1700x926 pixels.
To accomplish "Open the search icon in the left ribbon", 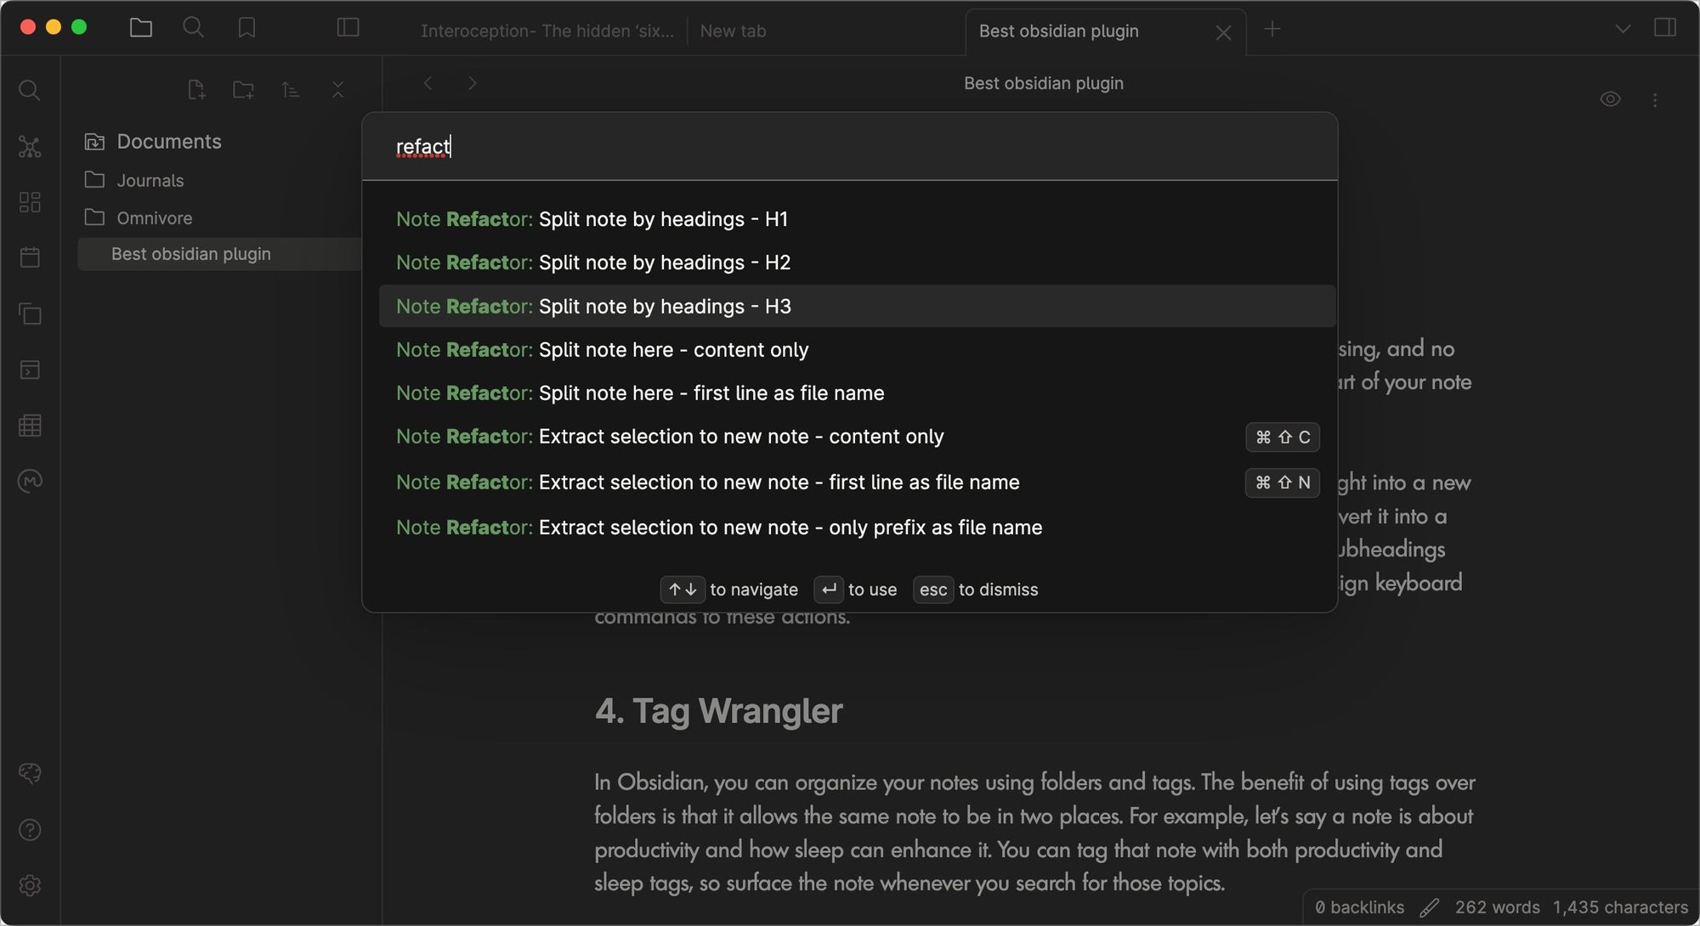I will point(31,90).
